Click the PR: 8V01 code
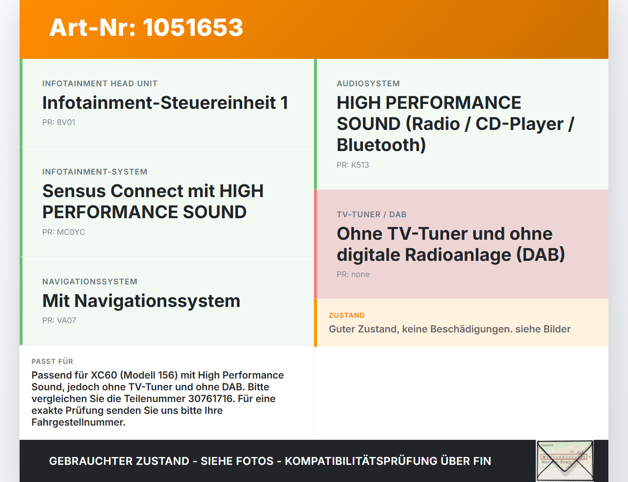The width and height of the screenshot is (628, 482). [59, 122]
